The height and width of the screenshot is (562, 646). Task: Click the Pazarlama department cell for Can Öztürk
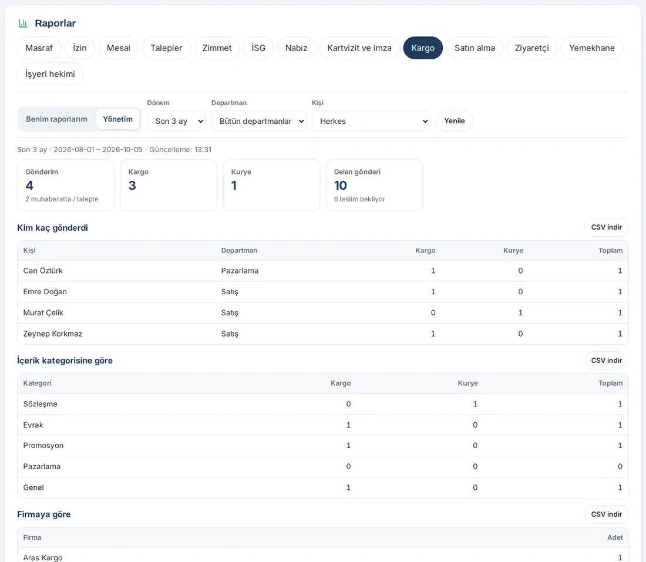coord(240,271)
